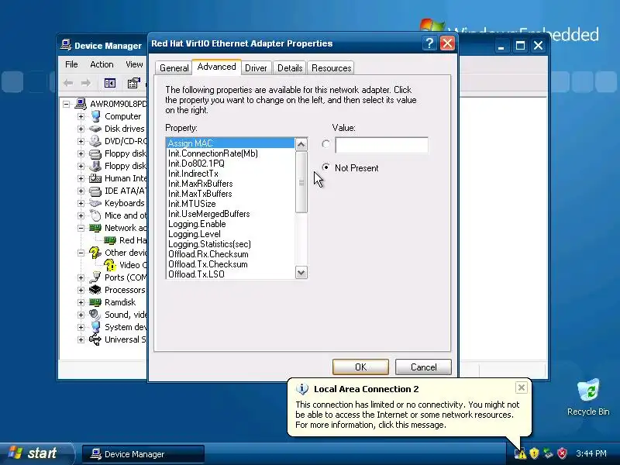Click inside the Value text field
620x465 pixels.
(381, 145)
